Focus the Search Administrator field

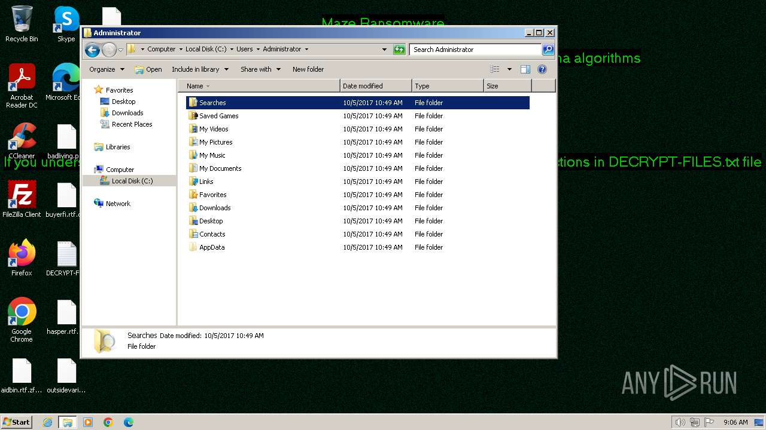475,50
